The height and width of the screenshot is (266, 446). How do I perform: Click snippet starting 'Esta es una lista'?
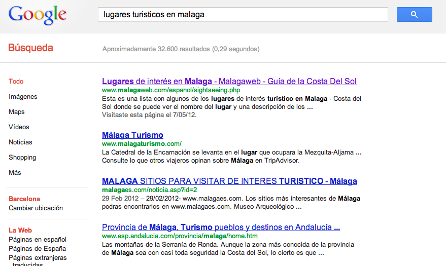(x=231, y=103)
